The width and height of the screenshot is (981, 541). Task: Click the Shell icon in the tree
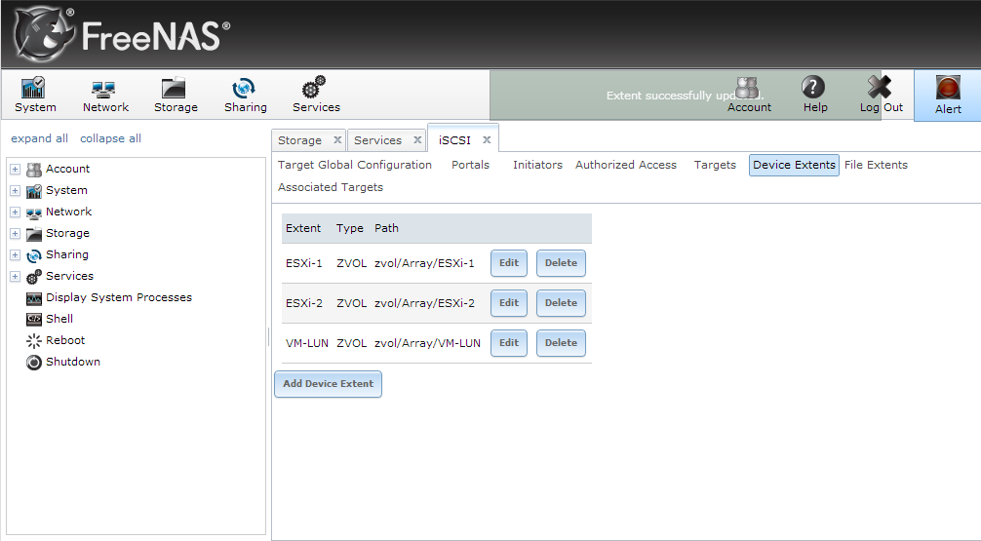34,319
